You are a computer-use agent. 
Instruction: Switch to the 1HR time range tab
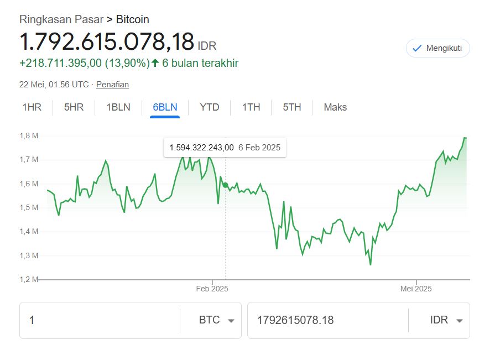32,107
